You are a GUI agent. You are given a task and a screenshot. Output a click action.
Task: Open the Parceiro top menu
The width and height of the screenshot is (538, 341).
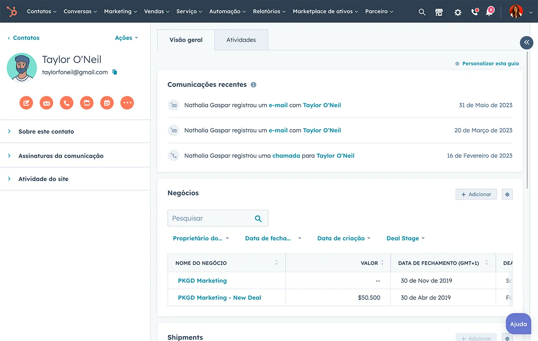click(x=380, y=11)
